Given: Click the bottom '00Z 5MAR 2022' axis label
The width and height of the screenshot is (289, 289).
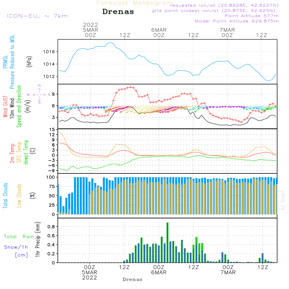Looking at the screenshot, I should [x=90, y=273].
